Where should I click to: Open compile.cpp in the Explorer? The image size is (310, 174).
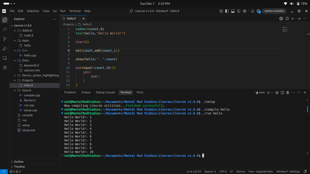[32, 95]
